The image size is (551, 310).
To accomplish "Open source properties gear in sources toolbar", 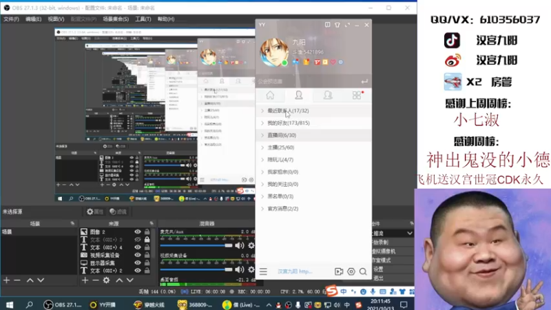I will [107, 280].
